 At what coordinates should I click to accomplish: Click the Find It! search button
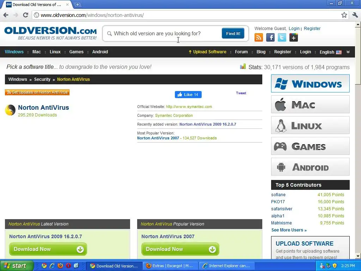(233, 34)
